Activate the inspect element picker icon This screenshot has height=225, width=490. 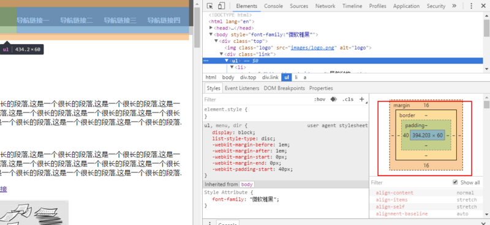coord(210,6)
